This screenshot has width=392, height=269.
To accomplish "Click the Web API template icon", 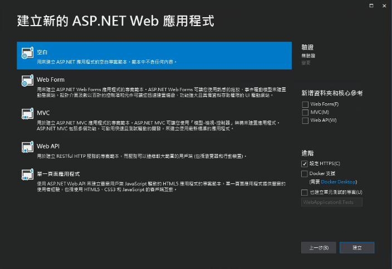I will point(27,147).
